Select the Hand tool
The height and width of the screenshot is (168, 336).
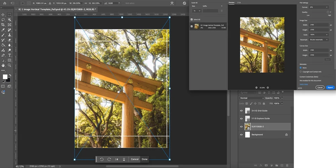tap(3, 65)
